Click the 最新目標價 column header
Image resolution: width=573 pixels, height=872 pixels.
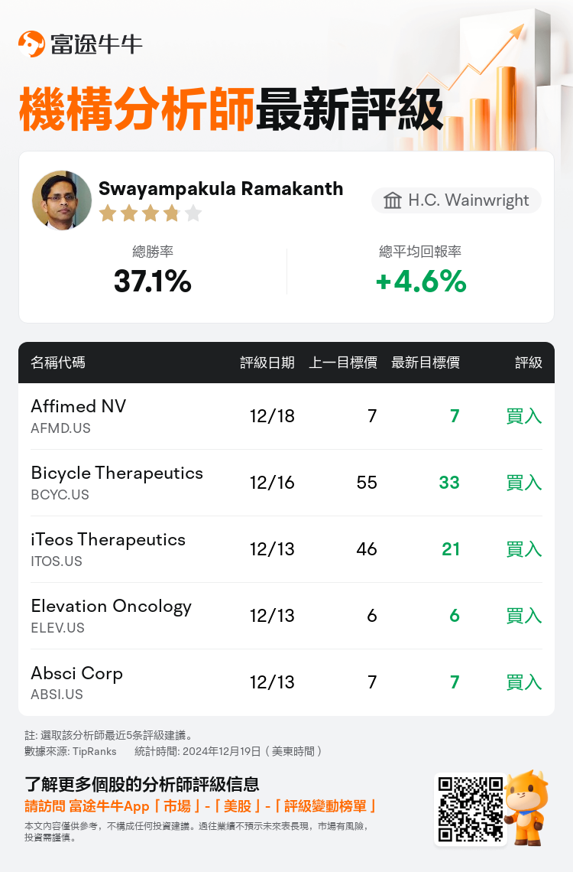[426, 363]
